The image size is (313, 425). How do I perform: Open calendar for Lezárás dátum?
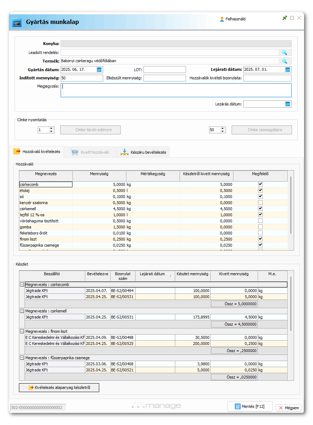(x=288, y=104)
